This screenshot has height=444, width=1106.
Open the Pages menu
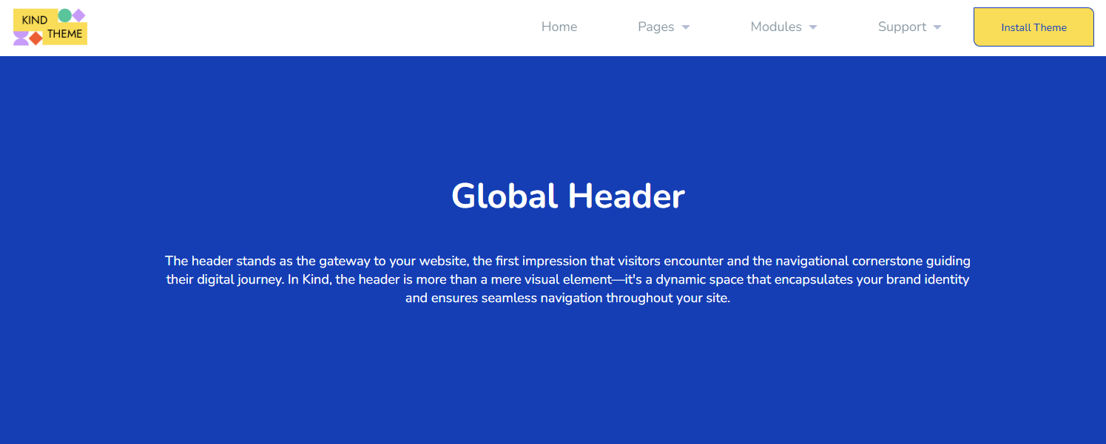pos(656,27)
